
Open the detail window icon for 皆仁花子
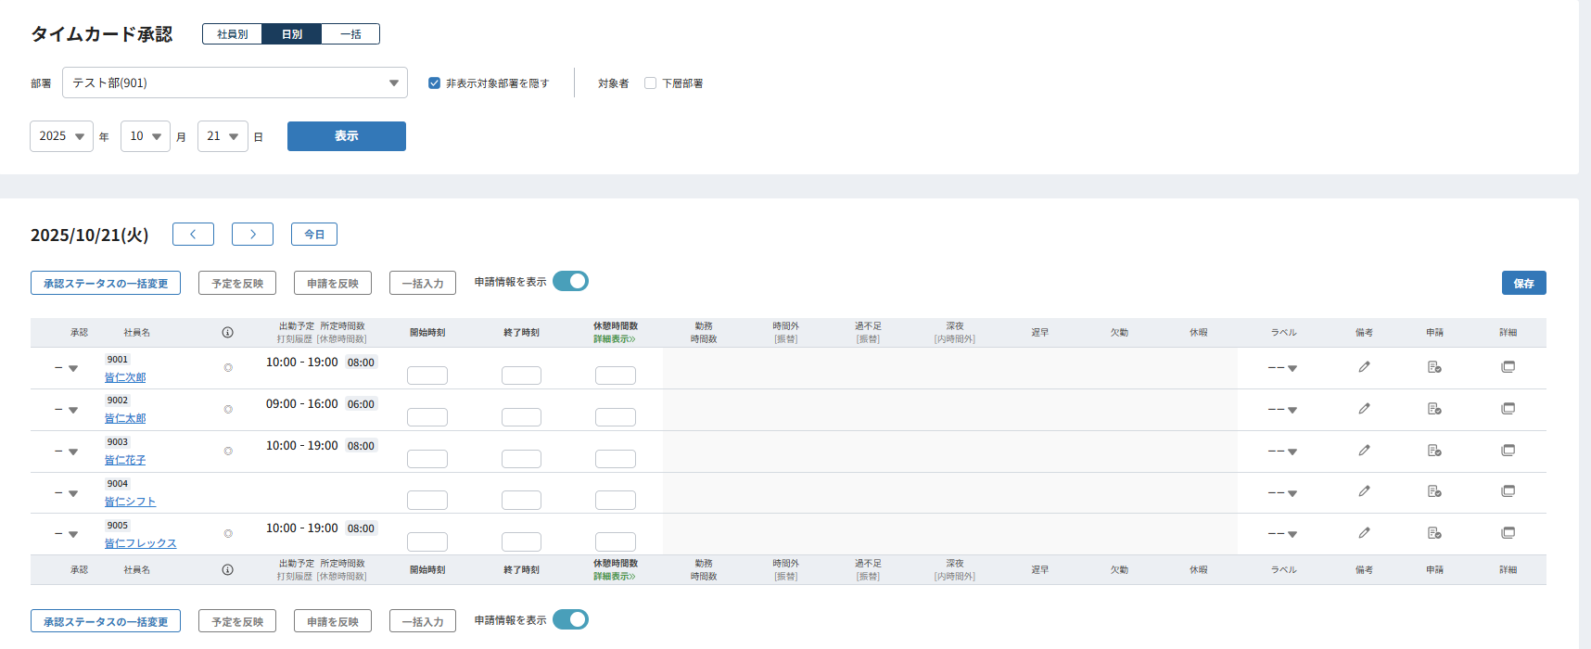coord(1508,451)
